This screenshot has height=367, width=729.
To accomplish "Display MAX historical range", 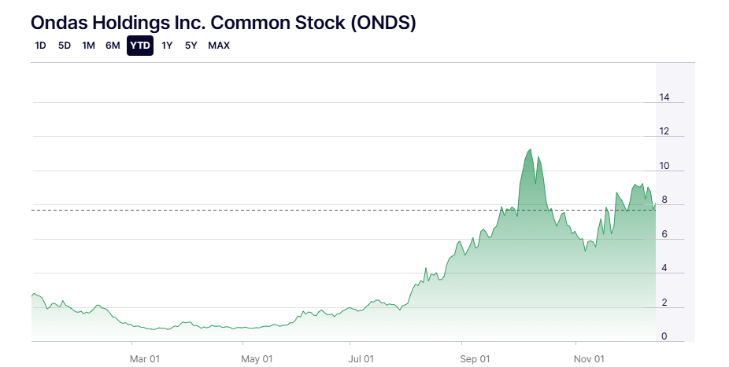I will tap(219, 46).
